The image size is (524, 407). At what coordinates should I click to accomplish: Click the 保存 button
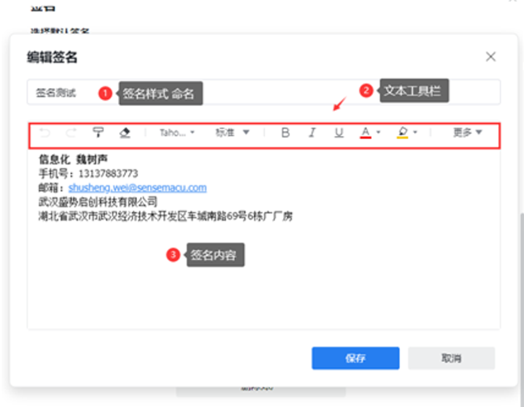tap(356, 358)
